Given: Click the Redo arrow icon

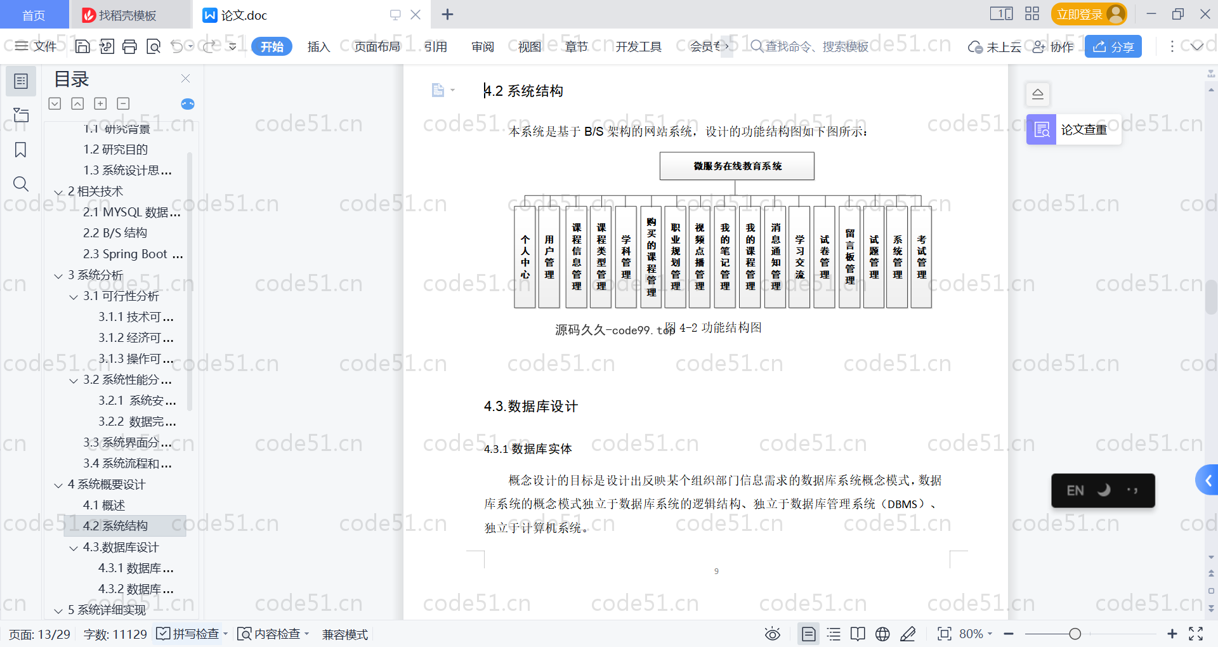Looking at the screenshot, I should click(x=209, y=46).
